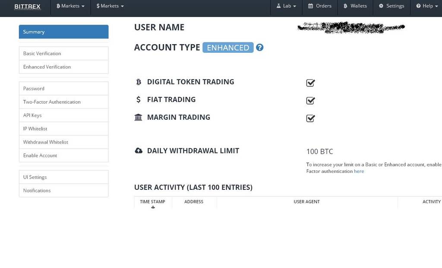The height and width of the screenshot is (268, 442).
Task: Expand the Bitcoin Markets dropdown
Action: (x=70, y=6)
